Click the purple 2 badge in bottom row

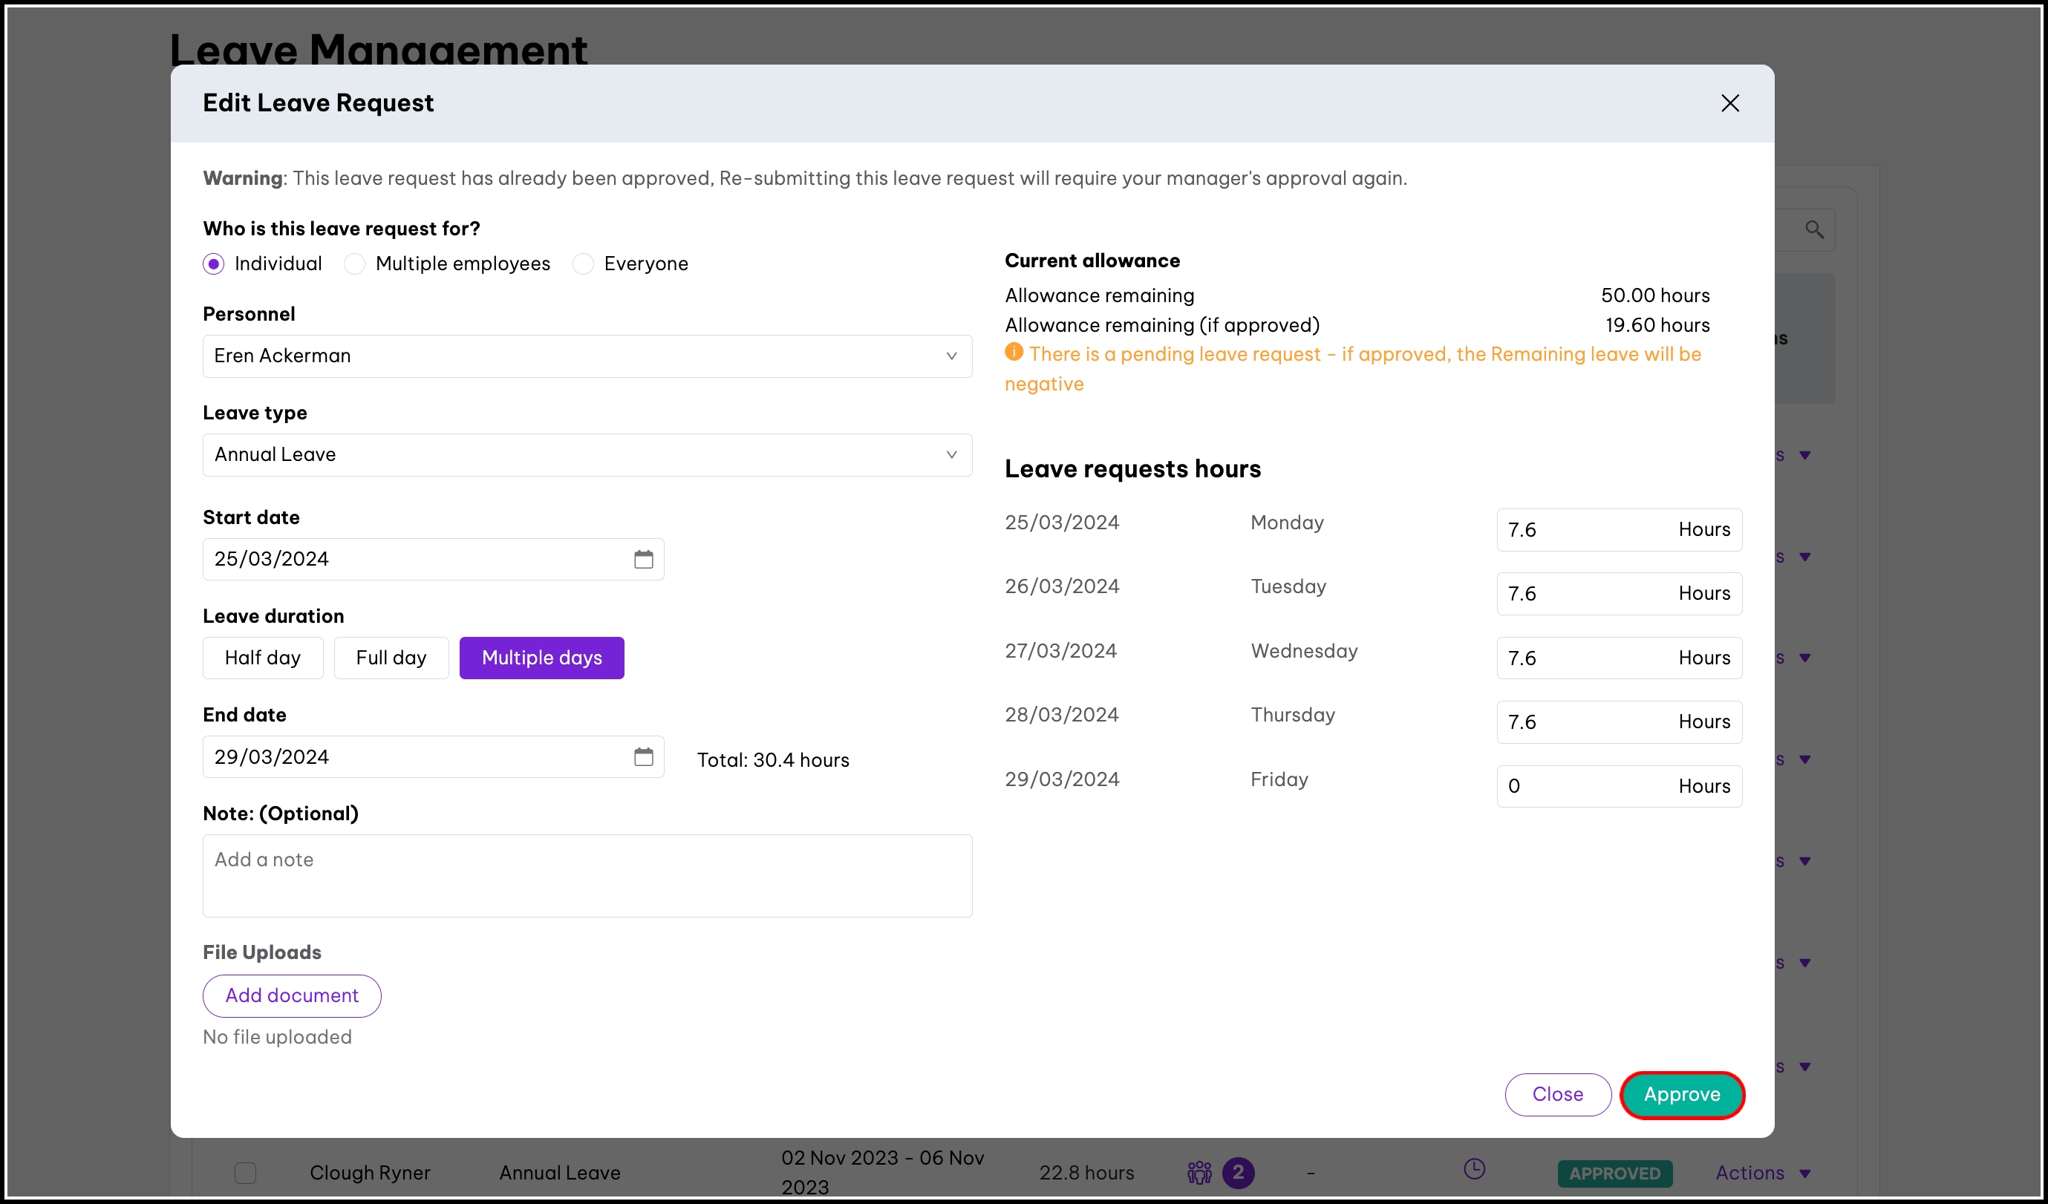(x=1238, y=1171)
